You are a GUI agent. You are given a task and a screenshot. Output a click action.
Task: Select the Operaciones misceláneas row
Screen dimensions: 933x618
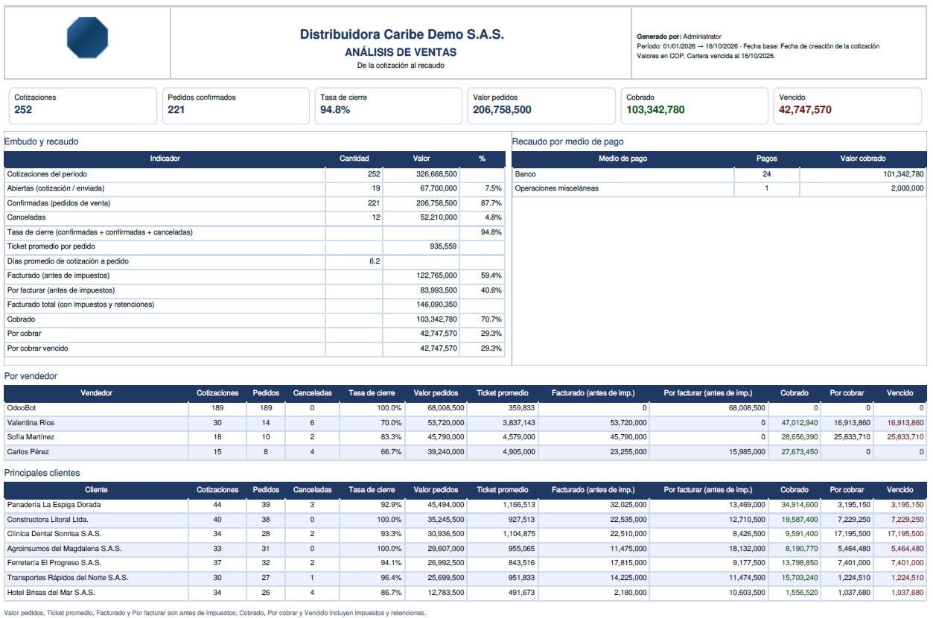(719, 188)
